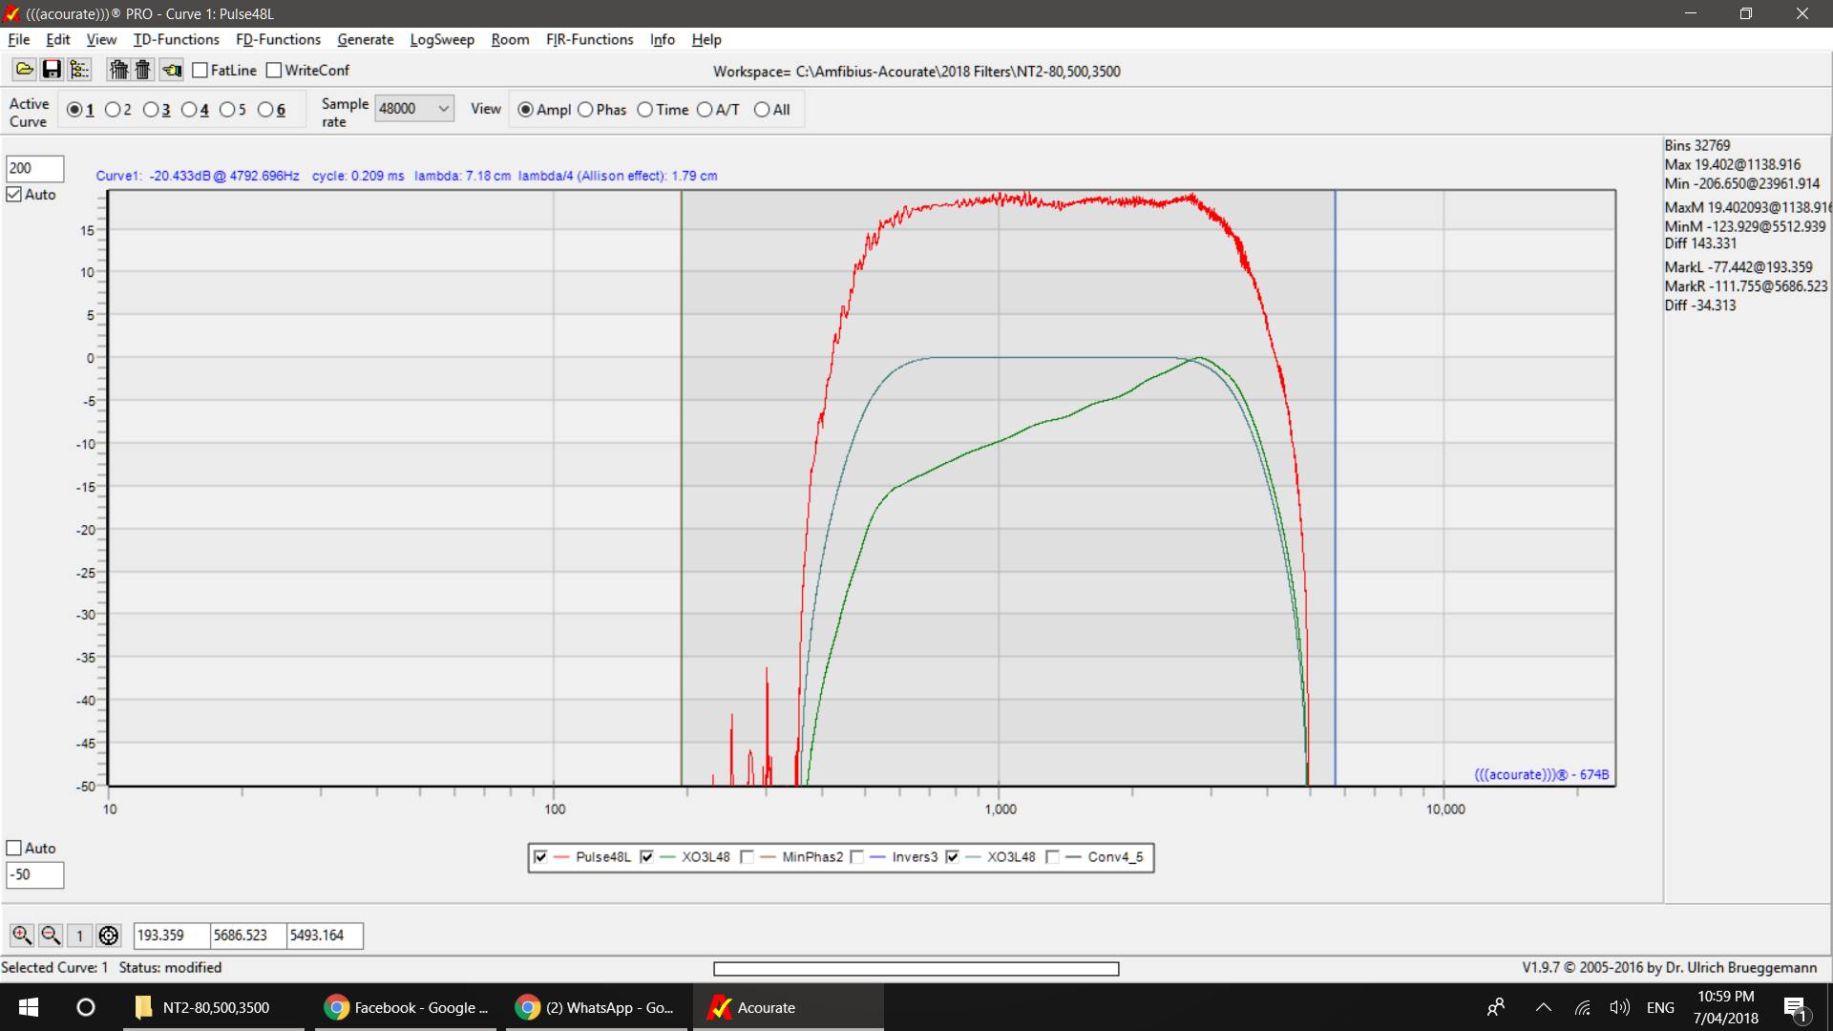Toggle teal XO3L48 curve checkbox
This screenshot has width=1833, height=1031.
pyautogui.click(x=952, y=856)
